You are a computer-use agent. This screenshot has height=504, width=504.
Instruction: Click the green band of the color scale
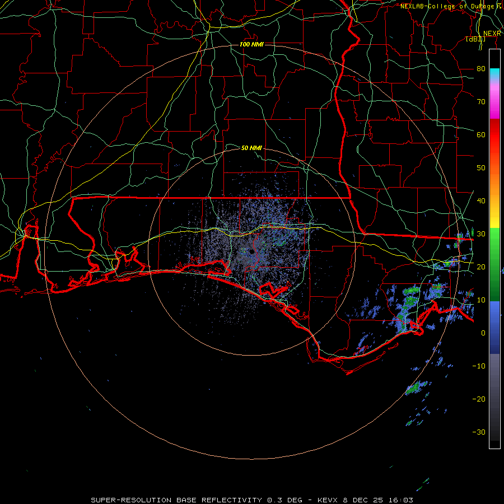tap(494, 264)
